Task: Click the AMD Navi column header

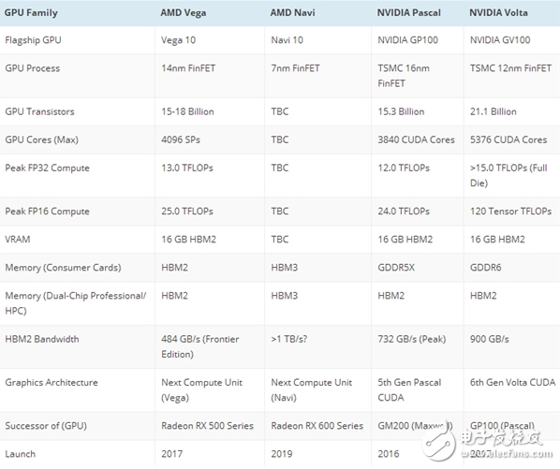Action: (x=292, y=13)
